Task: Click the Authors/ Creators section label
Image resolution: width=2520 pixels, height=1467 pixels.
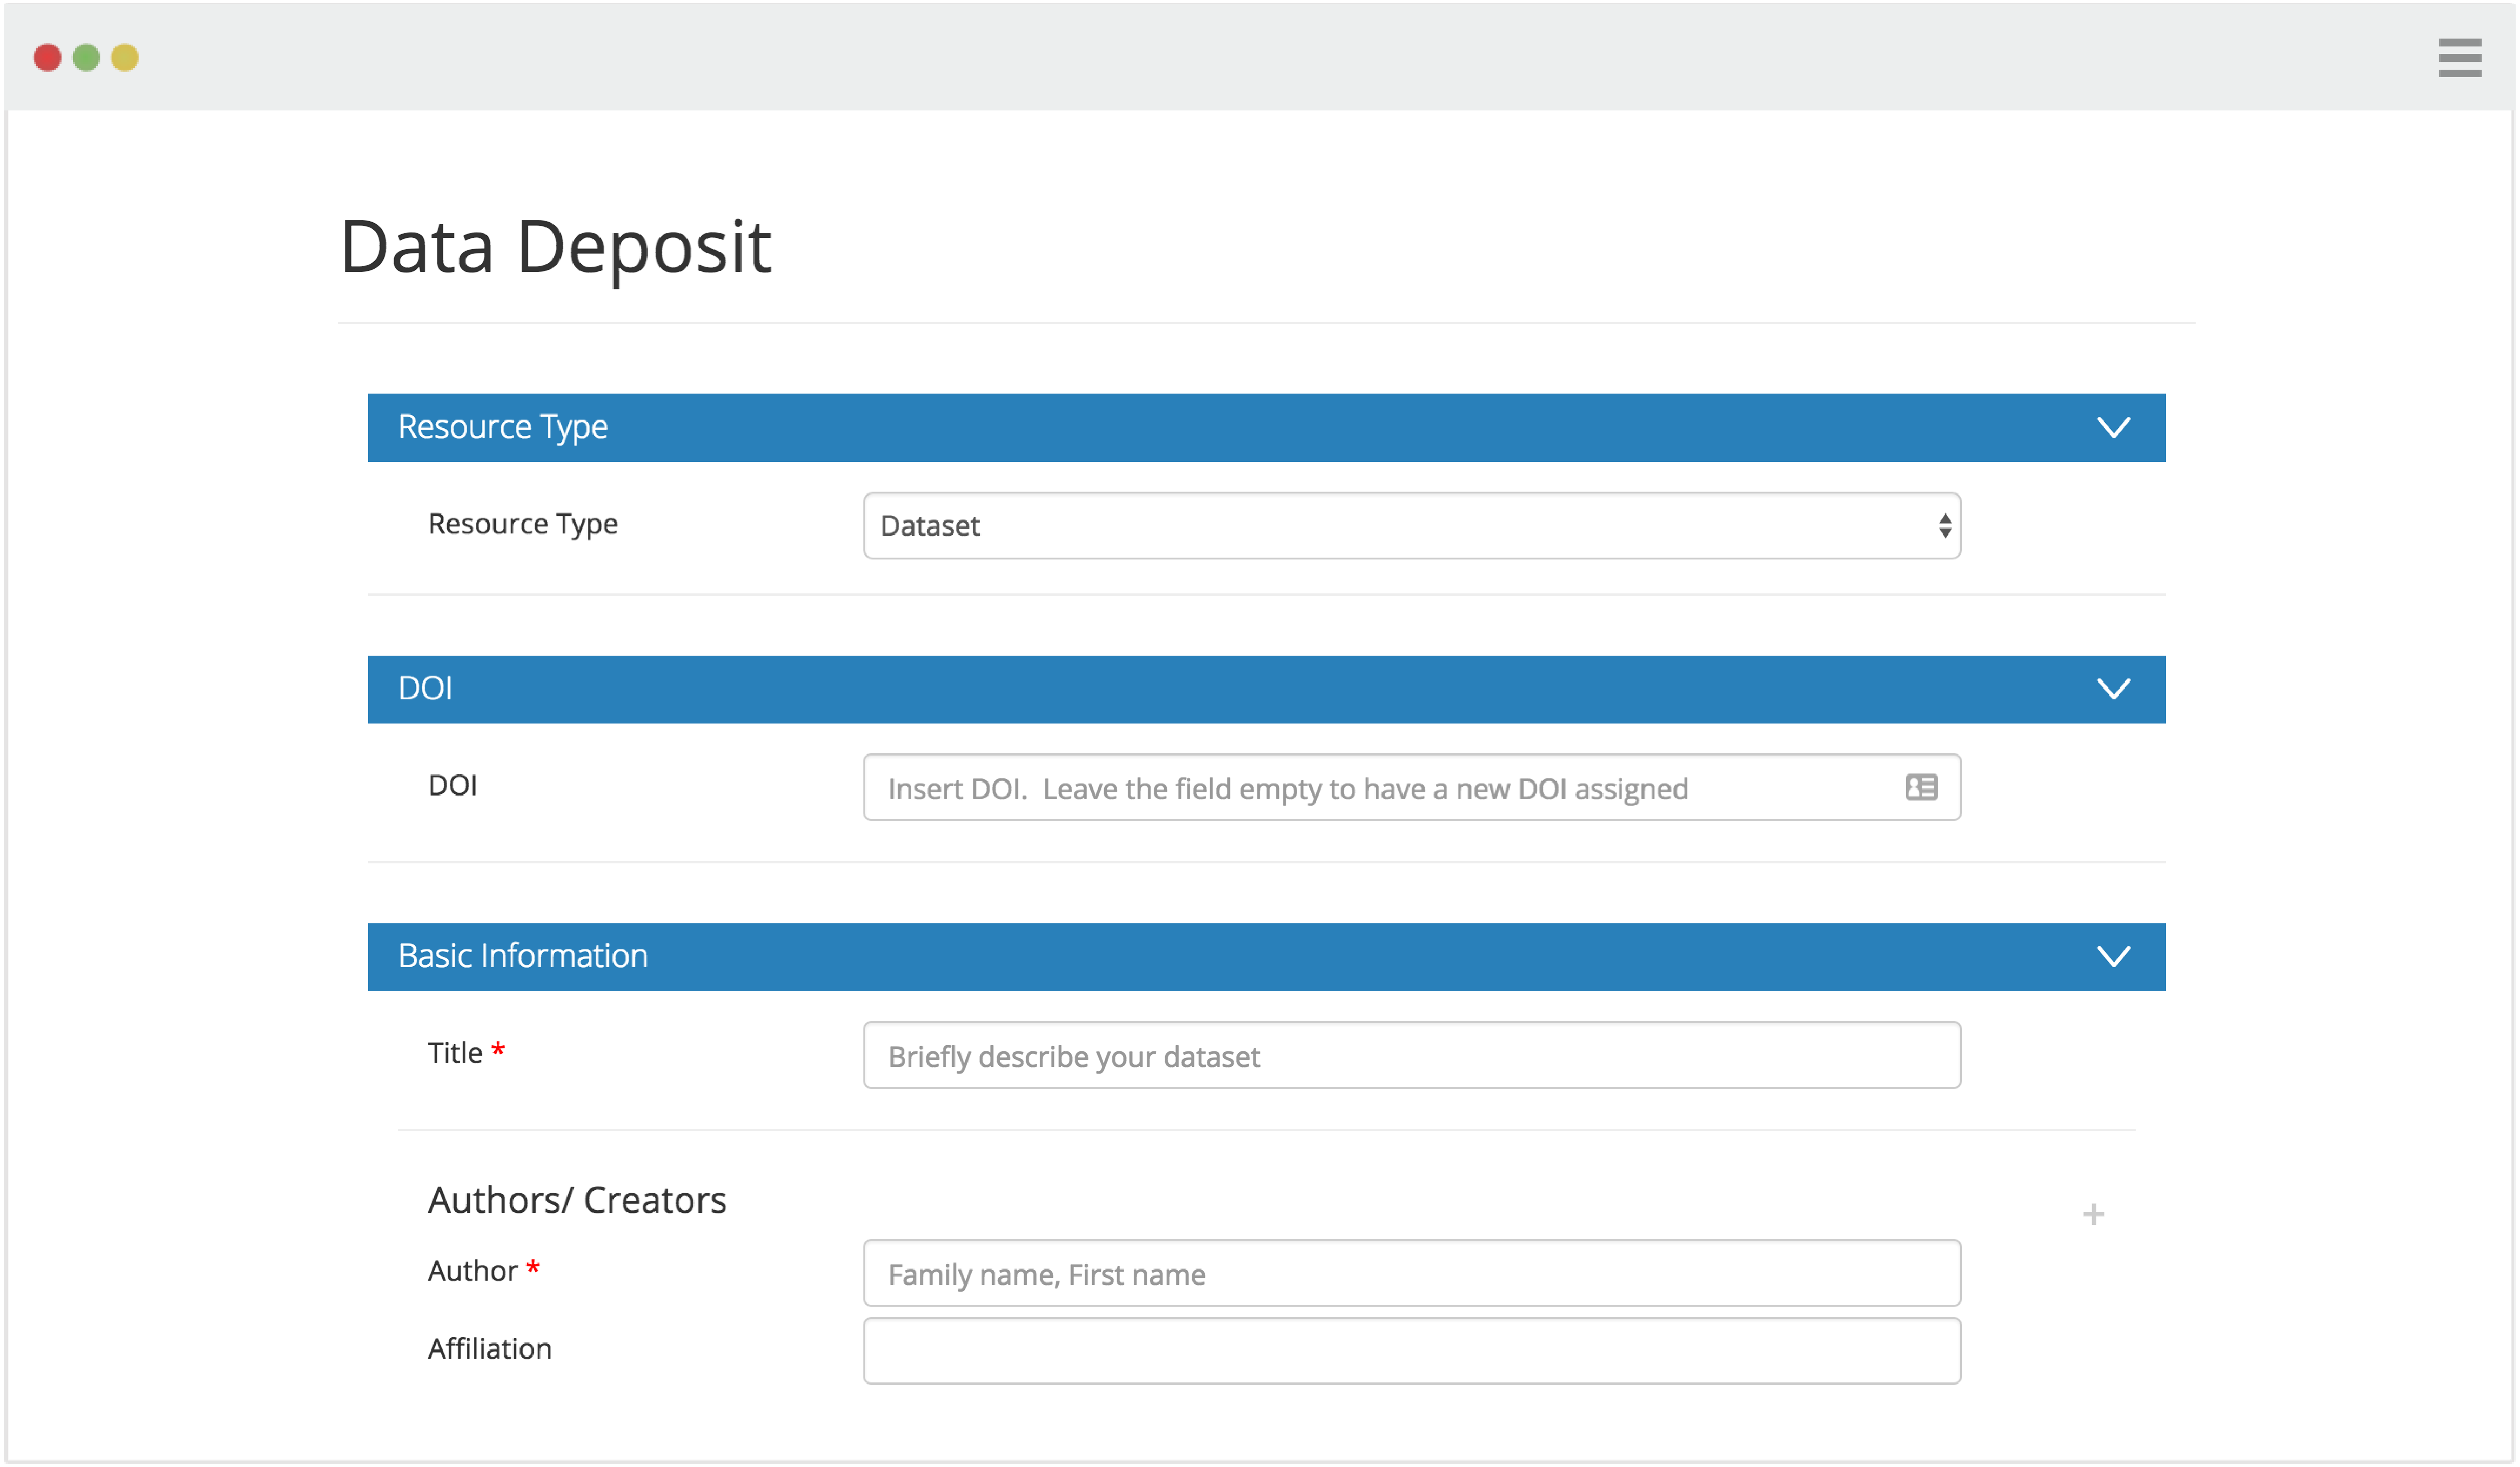Action: (x=577, y=1199)
